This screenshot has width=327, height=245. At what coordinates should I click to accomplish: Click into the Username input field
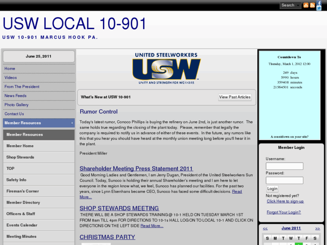click(x=284, y=166)
